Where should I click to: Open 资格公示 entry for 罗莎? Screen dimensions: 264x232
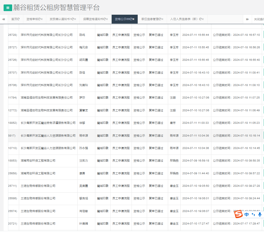tap(139, 98)
